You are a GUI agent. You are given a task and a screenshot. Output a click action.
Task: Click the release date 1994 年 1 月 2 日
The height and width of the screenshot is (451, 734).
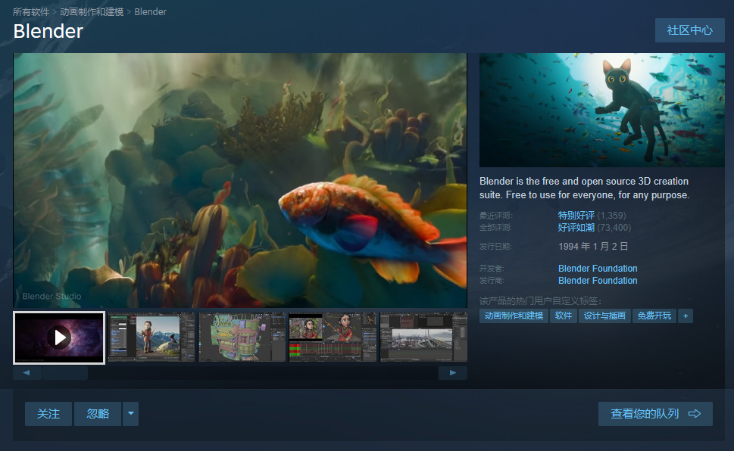coord(593,247)
